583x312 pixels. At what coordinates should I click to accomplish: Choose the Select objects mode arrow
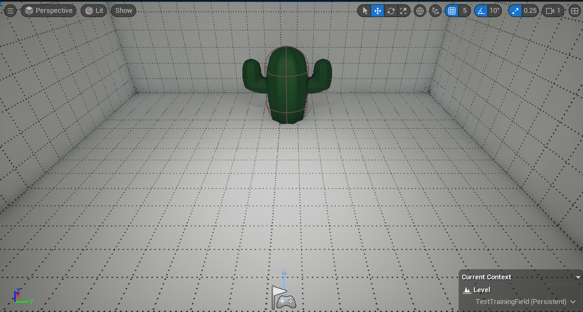click(x=365, y=11)
